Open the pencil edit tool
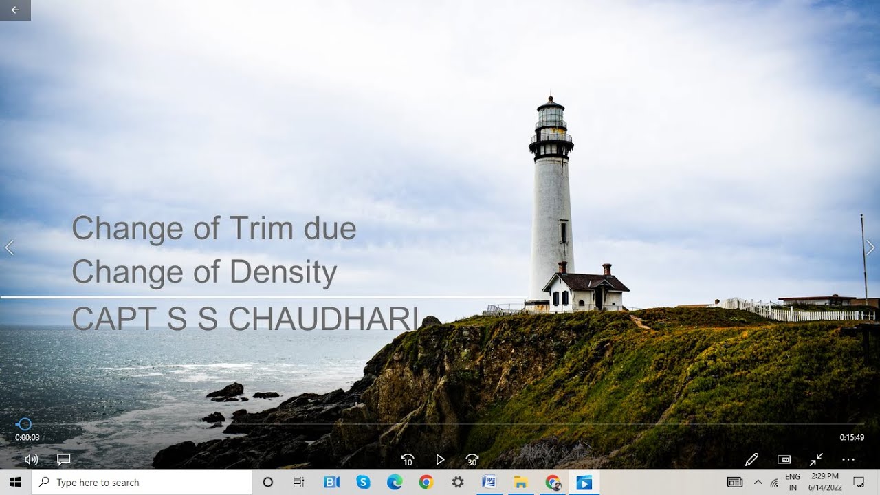Screen dimensions: 880x495 click(x=751, y=459)
